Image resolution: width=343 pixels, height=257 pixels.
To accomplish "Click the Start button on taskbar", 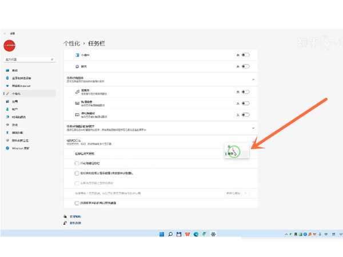I will tap(161, 234).
